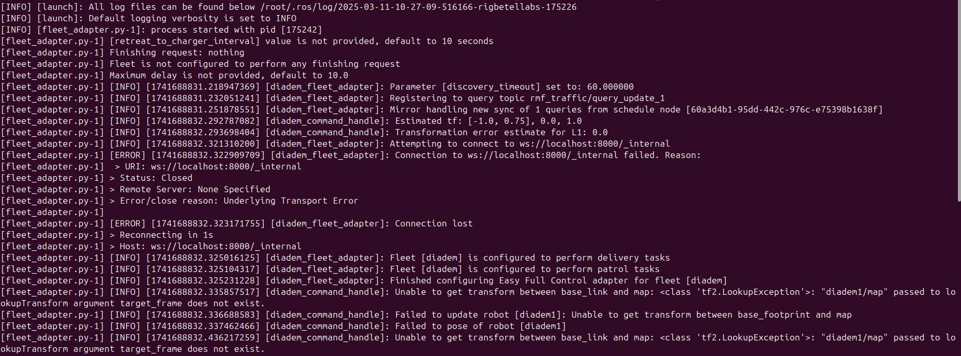This screenshot has width=961, height=356.
Task: Click the rmf_traffic/query_update_1 topic name
Action: coord(597,98)
